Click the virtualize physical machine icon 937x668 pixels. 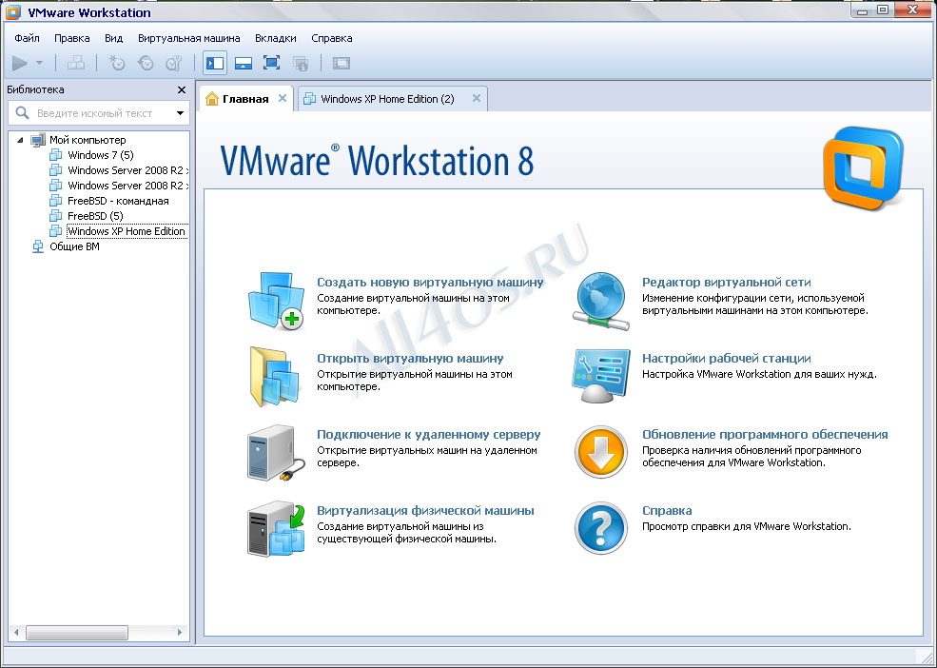tap(276, 529)
